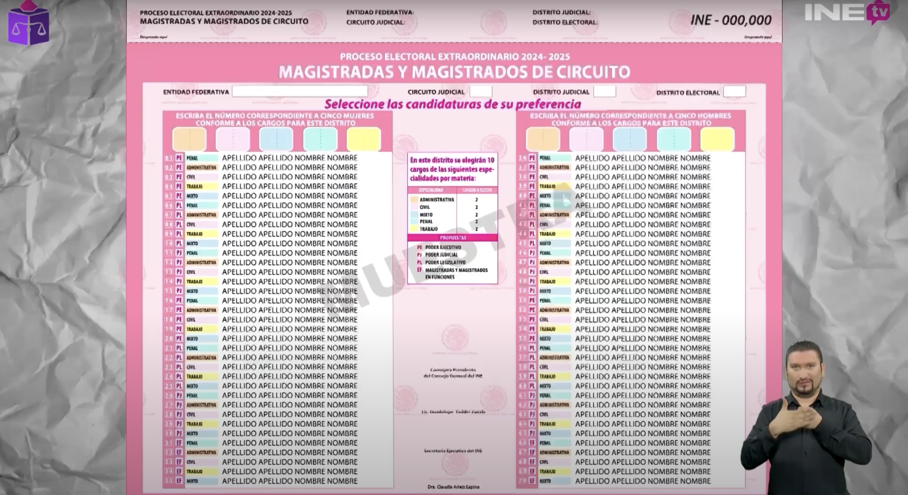The width and height of the screenshot is (908, 495).
Task: Click candidate row 70 EF MIXTO
Action: (631, 481)
